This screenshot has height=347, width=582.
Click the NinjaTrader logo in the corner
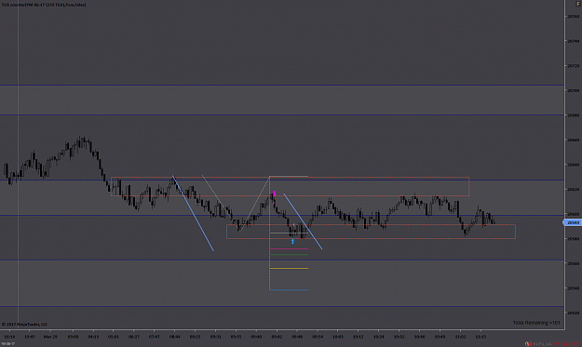click(553, 343)
